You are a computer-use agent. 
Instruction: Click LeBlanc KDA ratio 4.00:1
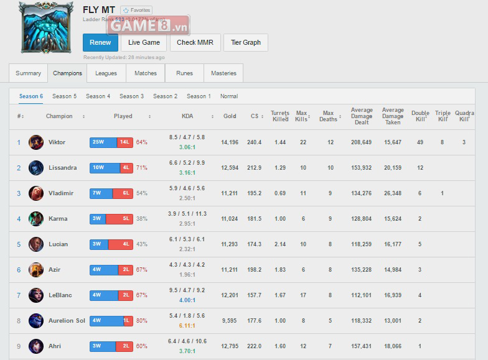[187, 300]
